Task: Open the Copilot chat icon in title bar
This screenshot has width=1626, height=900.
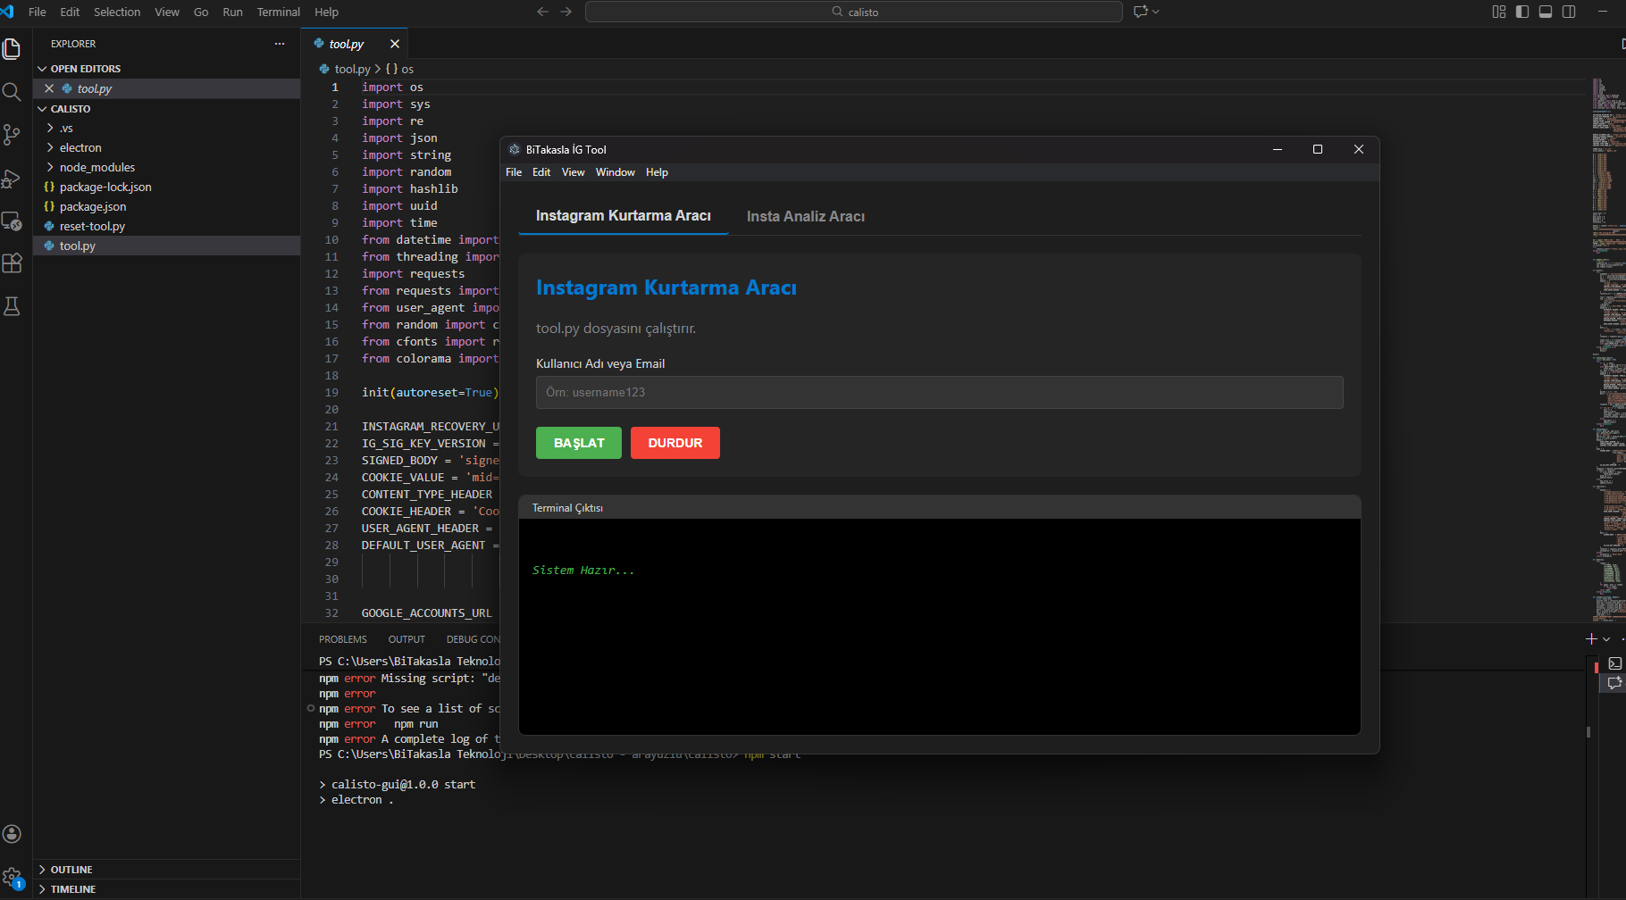Action: tap(1141, 12)
